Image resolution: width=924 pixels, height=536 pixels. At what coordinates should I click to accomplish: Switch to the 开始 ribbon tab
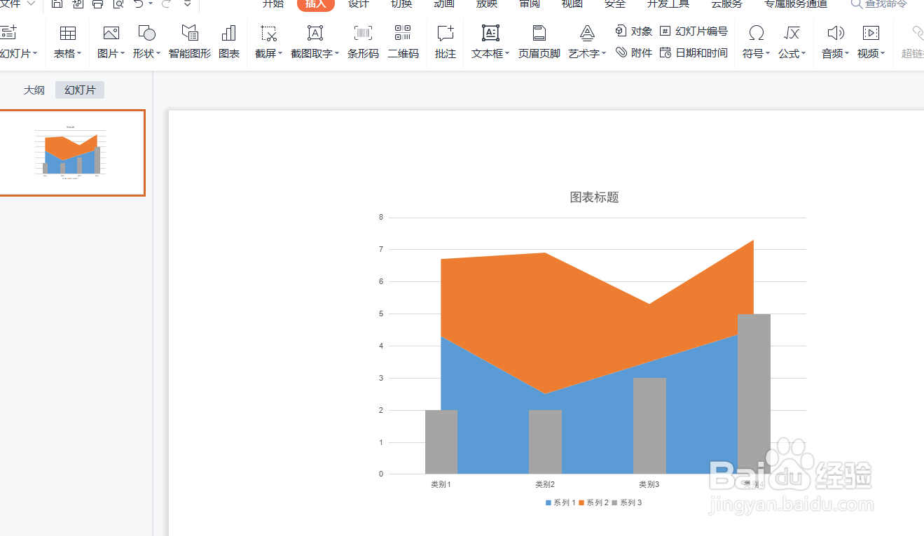tap(273, 3)
